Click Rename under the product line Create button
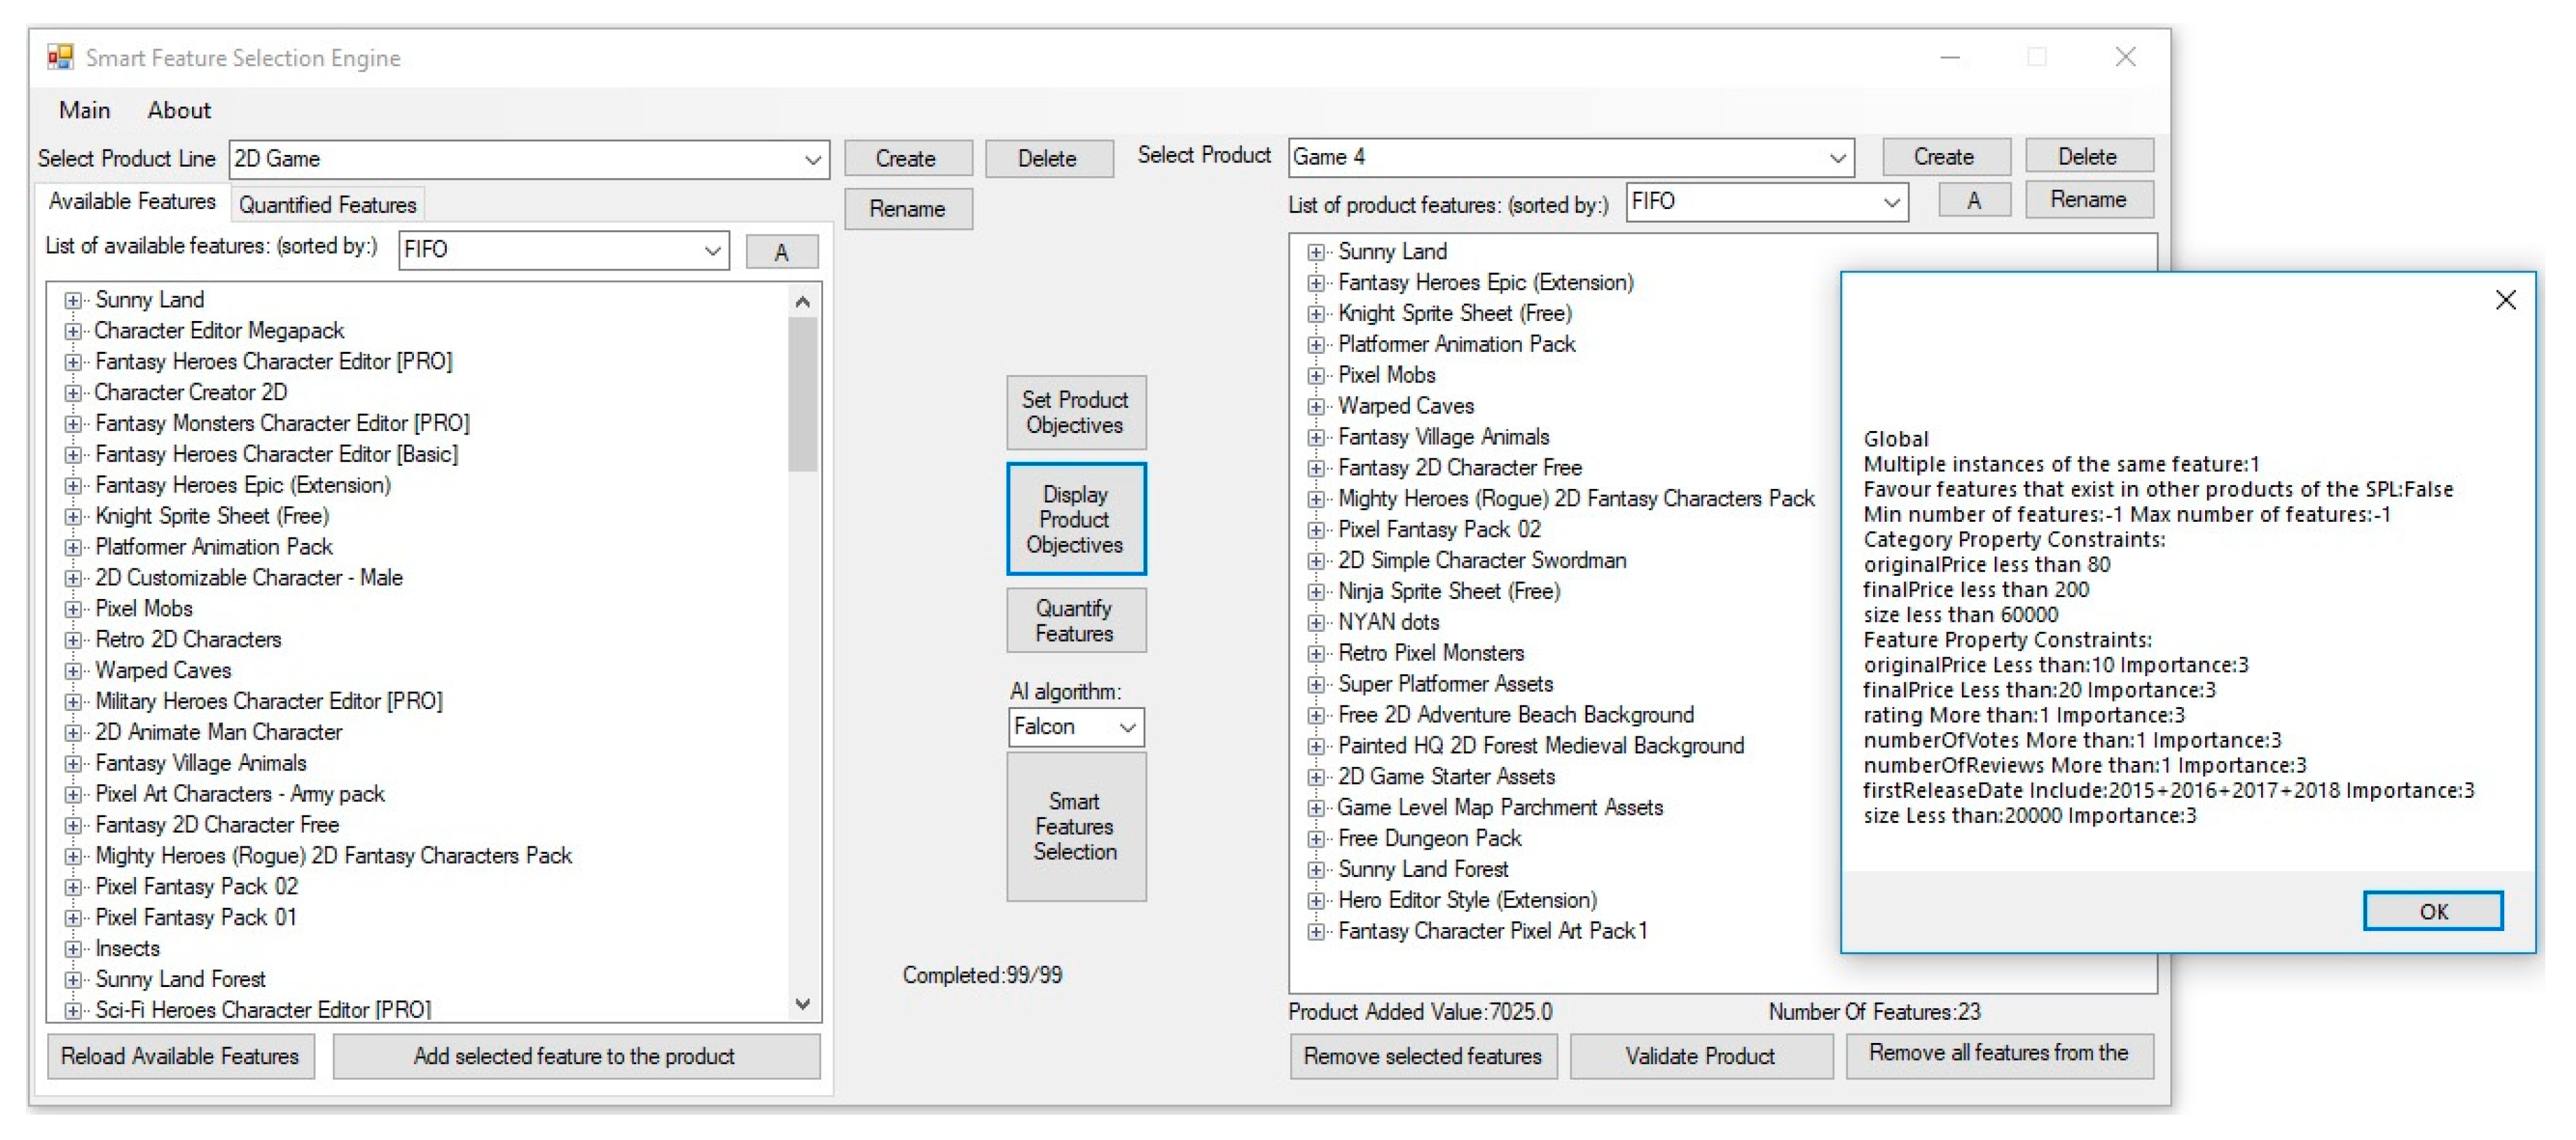 [907, 209]
